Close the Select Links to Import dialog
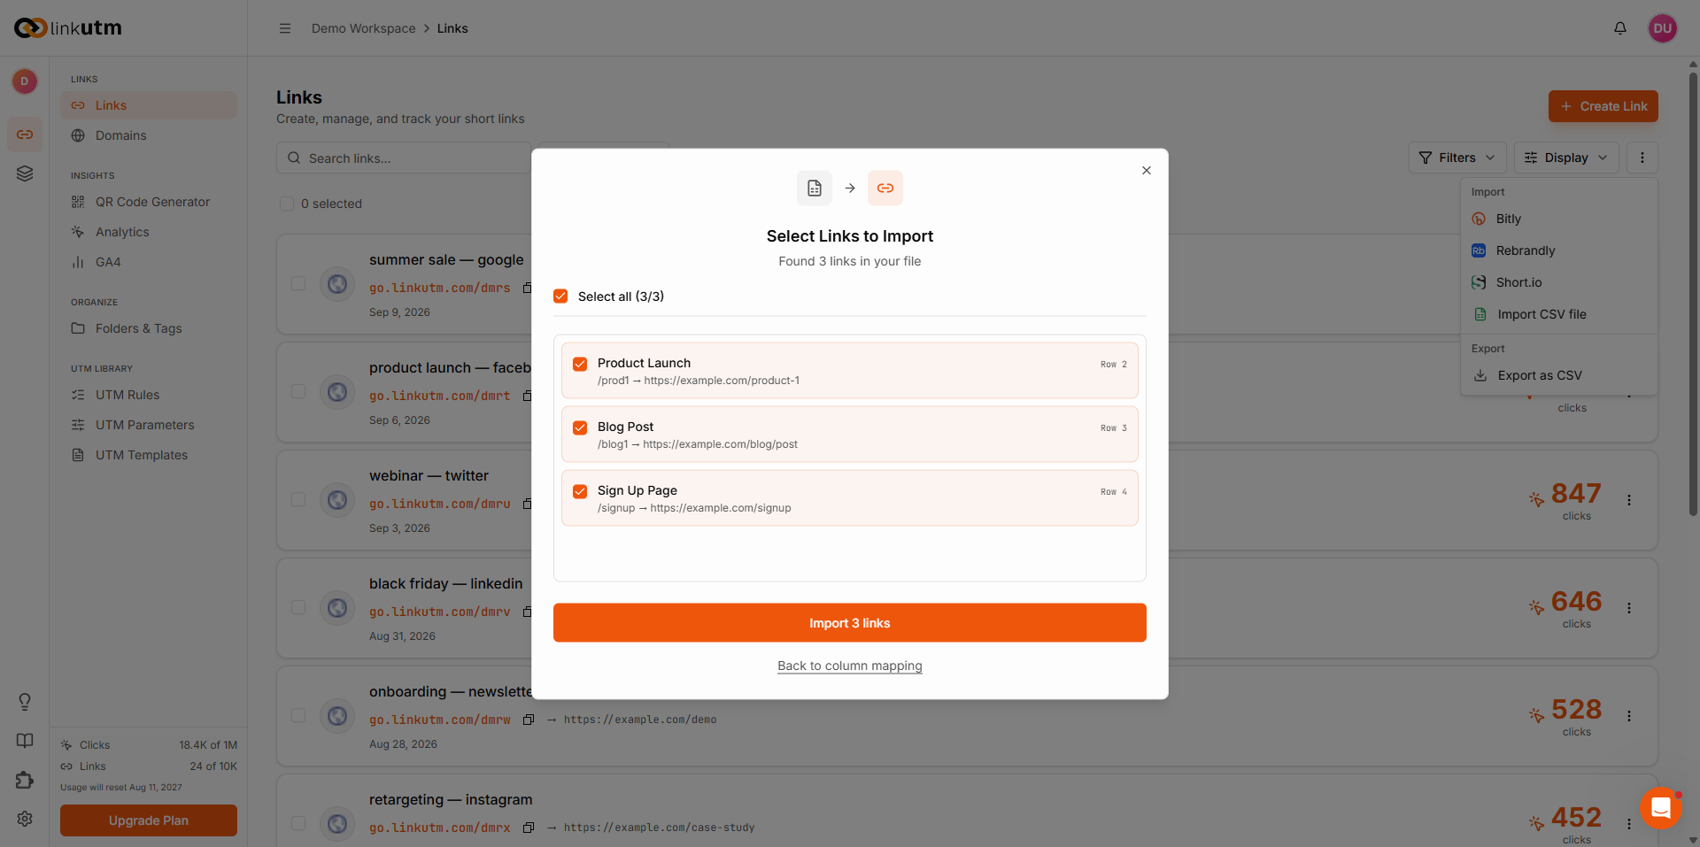This screenshot has width=1700, height=847. tap(1147, 170)
